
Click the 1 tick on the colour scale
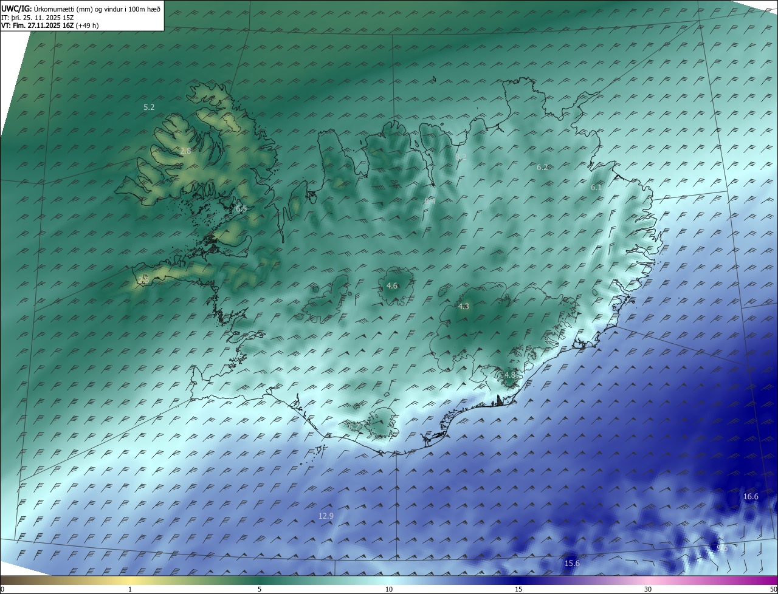click(x=130, y=589)
